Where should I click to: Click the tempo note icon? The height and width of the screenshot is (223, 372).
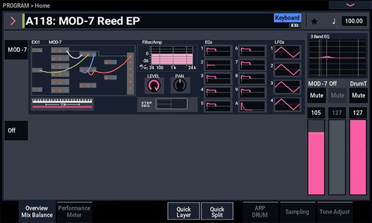pos(334,21)
